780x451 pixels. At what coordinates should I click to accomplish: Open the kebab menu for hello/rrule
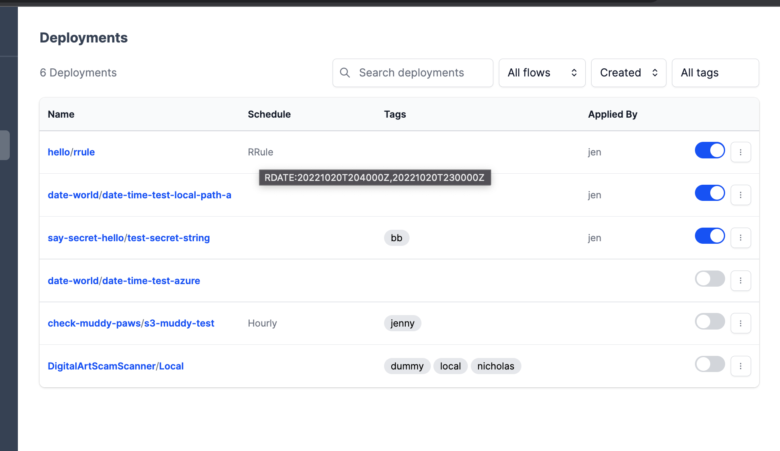(x=741, y=152)
